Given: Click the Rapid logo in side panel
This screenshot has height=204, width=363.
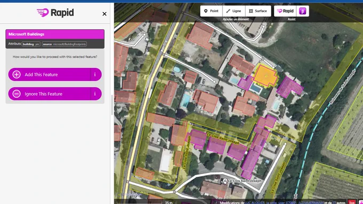Looking at the screenshot, I should click(x=56, y=13).
